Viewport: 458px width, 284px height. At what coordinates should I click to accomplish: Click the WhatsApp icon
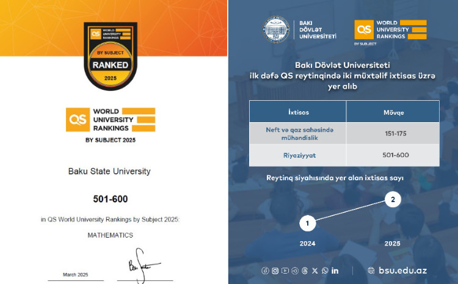(325, 271)
